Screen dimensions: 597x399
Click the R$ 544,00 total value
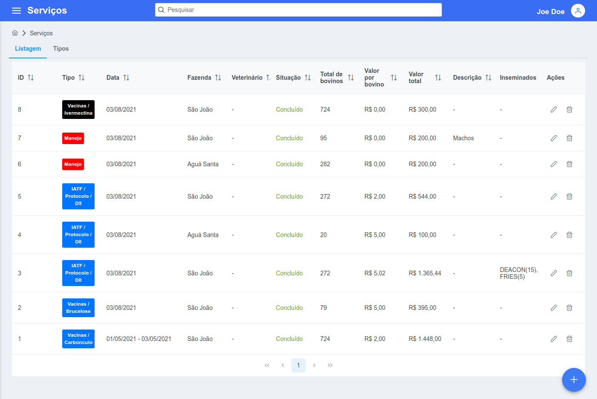[422, 197]
